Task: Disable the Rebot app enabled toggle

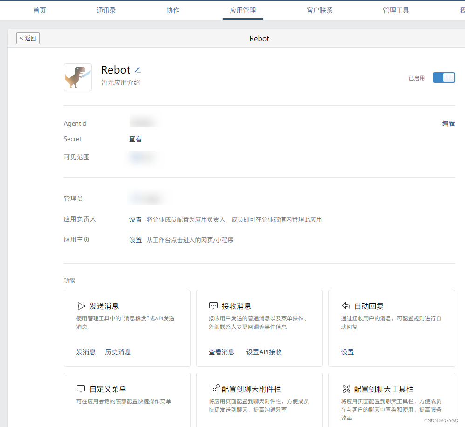Action: 444,78
